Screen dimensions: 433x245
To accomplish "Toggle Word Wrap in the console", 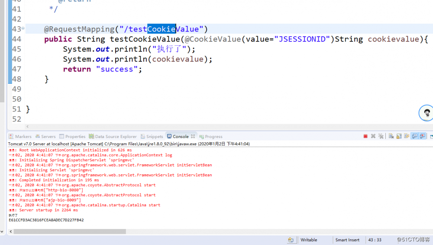I will pos(407,136).
